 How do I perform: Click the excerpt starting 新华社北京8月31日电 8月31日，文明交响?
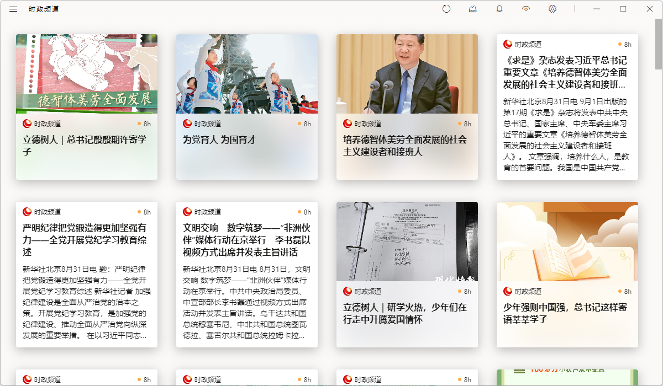click(246, 302)
